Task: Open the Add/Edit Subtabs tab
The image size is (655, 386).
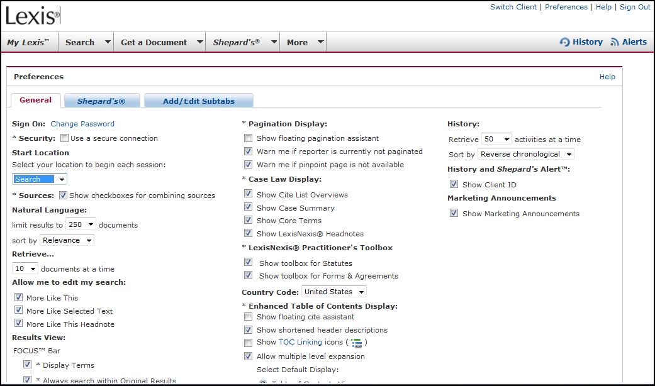Action: [x=198, y=101]
